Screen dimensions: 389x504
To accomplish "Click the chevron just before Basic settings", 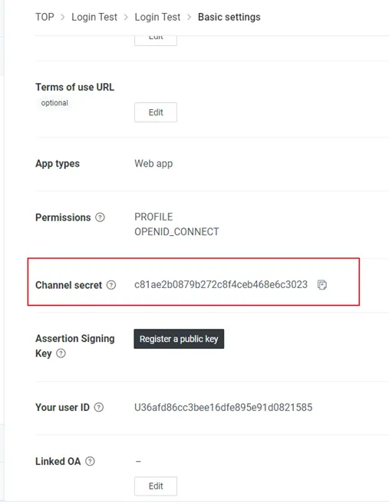I will [x=189, y=17].
